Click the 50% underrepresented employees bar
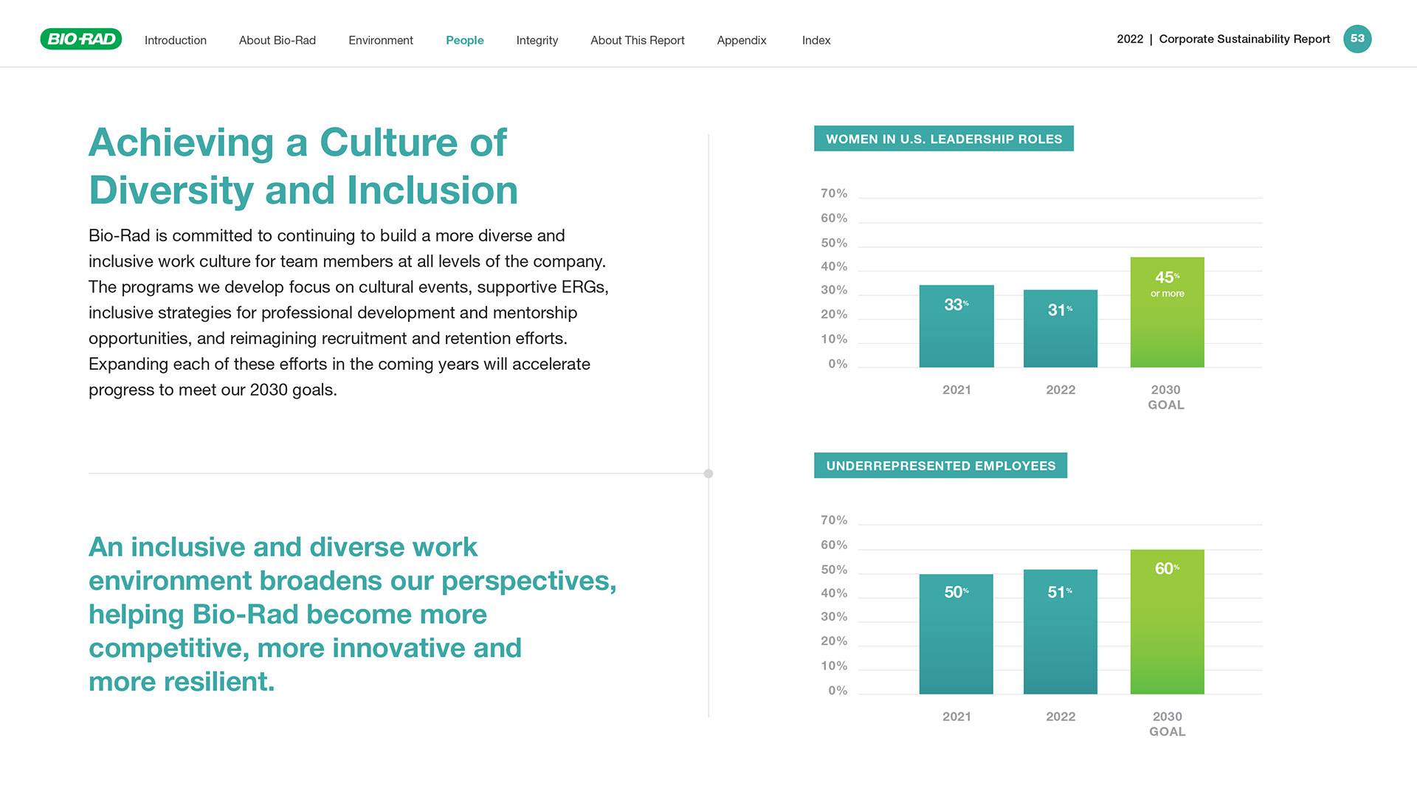This screenshot has width=1417, height=797. click(x=956, y=634)
